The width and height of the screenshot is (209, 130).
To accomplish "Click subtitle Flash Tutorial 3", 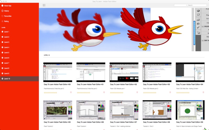I will click(x=48, y=126).
